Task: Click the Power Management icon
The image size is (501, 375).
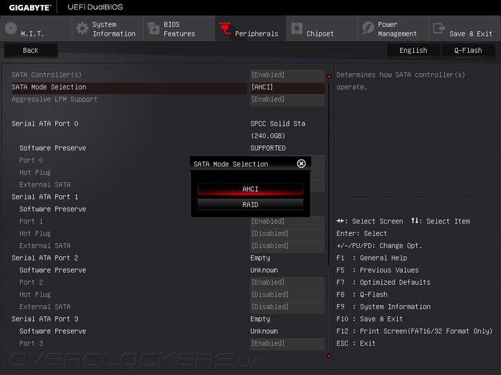Action: [x=367, y=28]
